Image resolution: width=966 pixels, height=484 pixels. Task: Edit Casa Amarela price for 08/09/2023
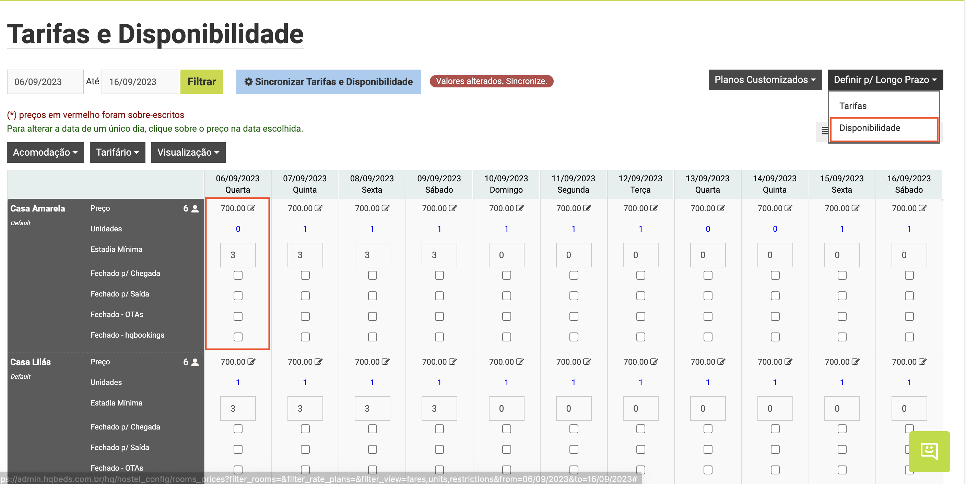click(386, 208)
